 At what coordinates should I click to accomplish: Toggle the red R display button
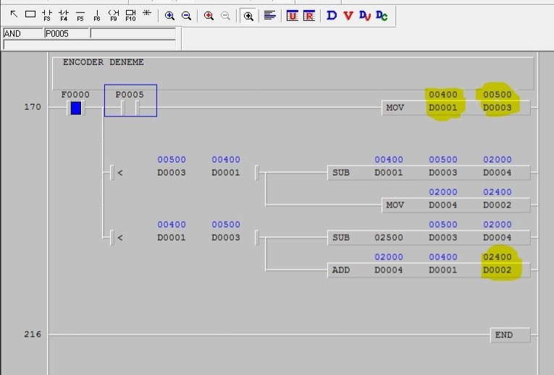point(309,15)
